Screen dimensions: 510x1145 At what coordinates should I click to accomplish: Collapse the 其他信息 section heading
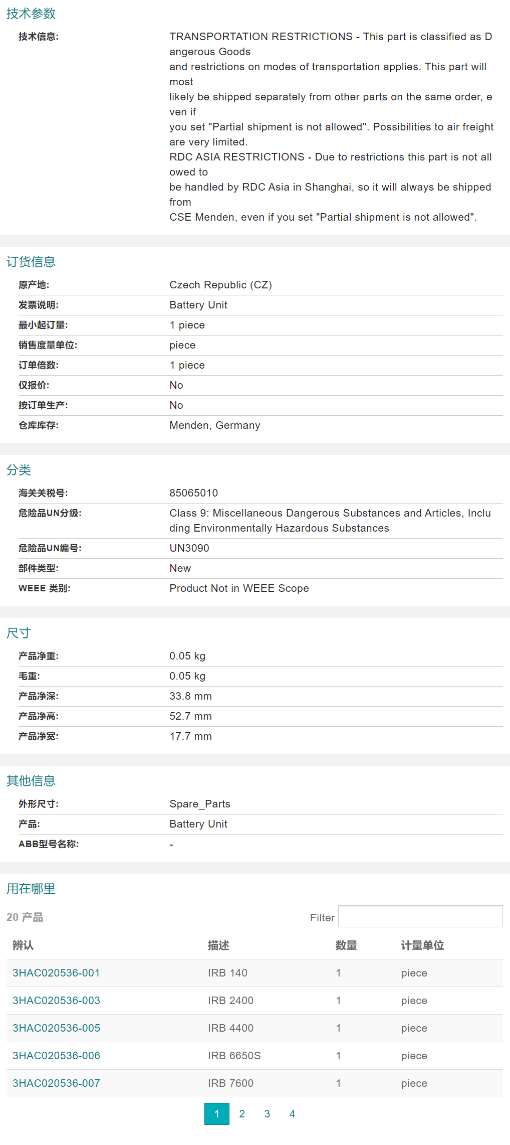[x=31, y=781]
